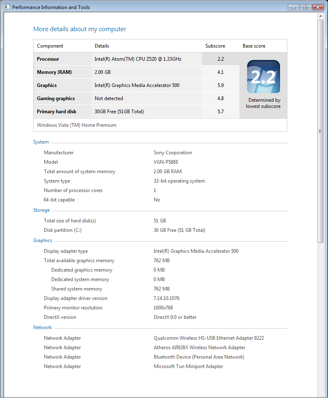Minimize the Performance Information and Tools window
The width and height of the screenshot is (328, 398).
[294, 7]
